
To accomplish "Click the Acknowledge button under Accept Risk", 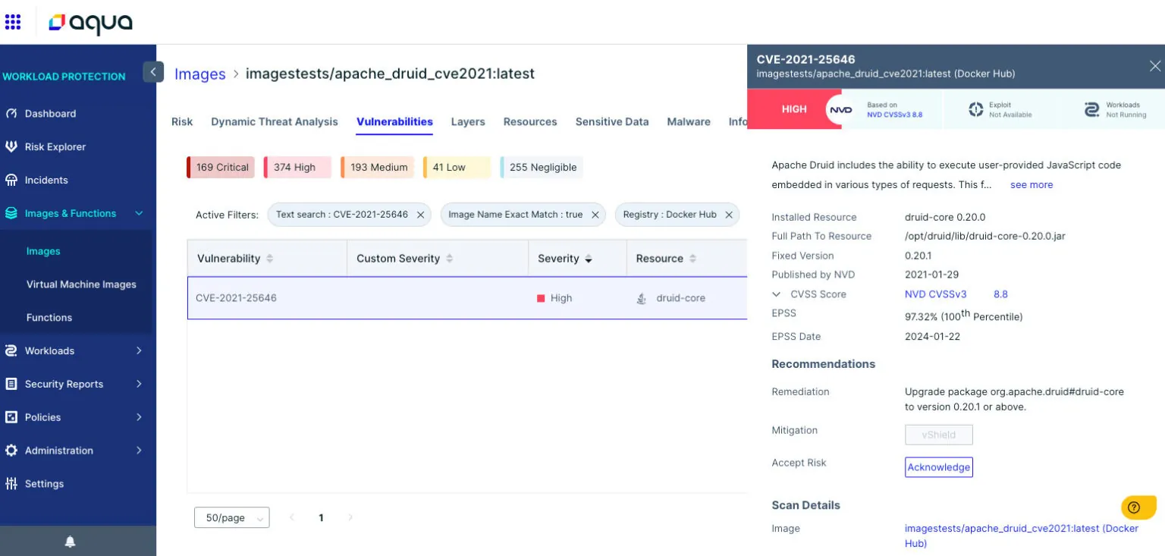I will click(939, 467).
